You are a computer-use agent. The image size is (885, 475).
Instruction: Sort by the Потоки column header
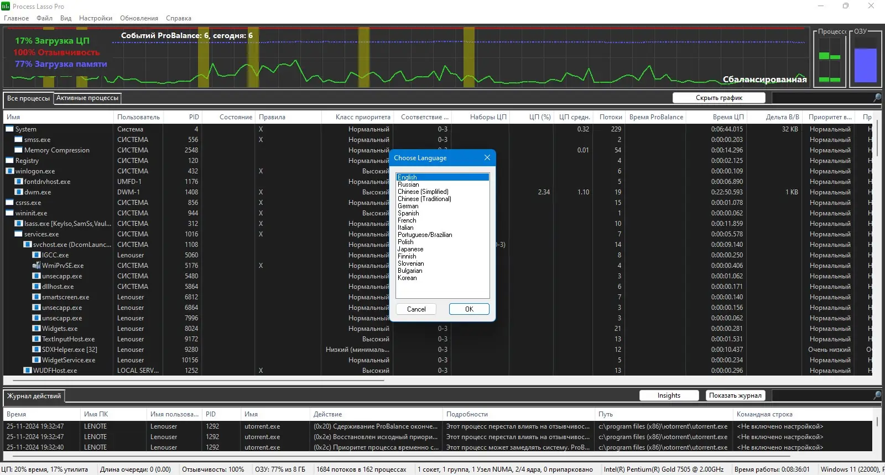tap(610, 117)
